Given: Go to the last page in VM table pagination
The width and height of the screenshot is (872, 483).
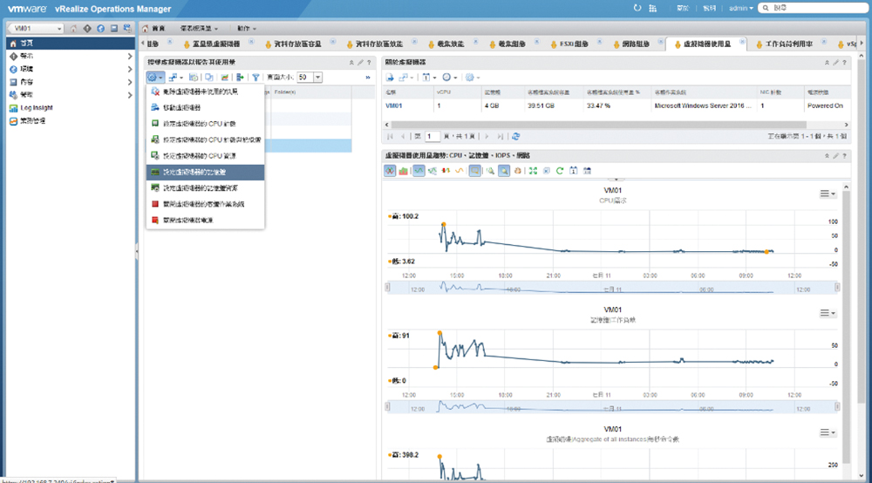Looking at the screenshot, I should pos(500,136).
